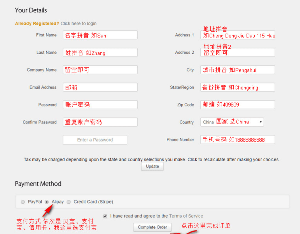
Task: Open the Click here to login link
Action: pyautogui.click(x=78, y=23)
